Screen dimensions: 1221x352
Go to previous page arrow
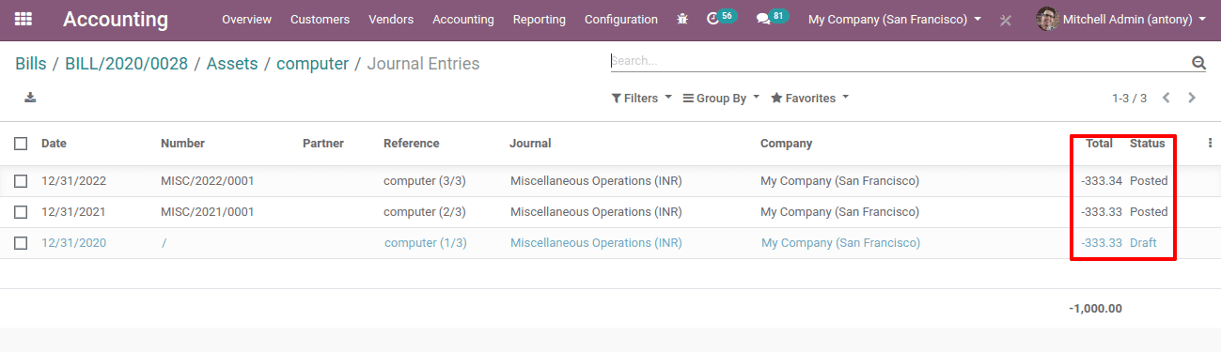pos(1166,98)
